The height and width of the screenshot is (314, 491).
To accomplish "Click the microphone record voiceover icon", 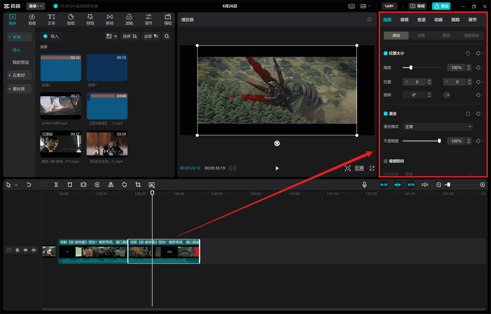I will (364, 185).
